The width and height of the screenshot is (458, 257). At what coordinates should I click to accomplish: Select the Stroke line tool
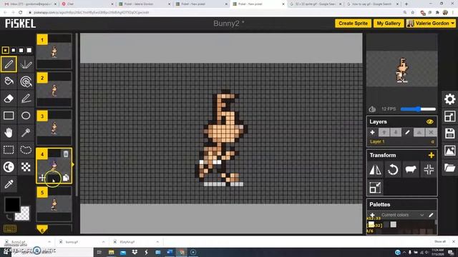coord(26,99)
